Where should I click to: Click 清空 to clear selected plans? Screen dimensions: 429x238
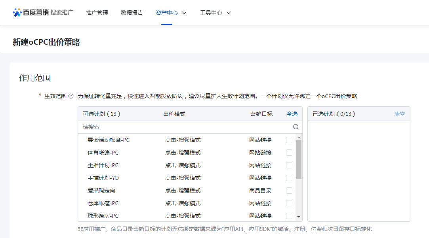point(399,114)
